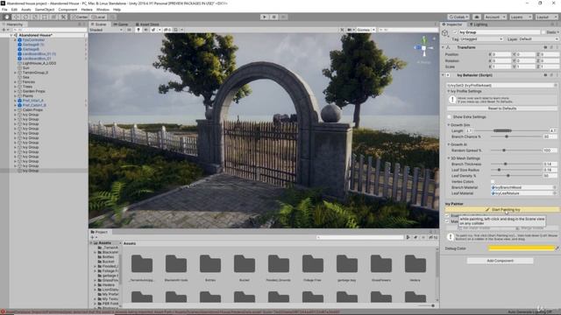The image size is (561, 315).
Task: Open the _TerrainAutoUpgrade folder thumbnail
Action: pos(142,264)
